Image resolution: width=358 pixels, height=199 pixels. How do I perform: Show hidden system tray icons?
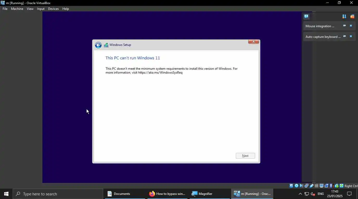[x=300, y=194]
